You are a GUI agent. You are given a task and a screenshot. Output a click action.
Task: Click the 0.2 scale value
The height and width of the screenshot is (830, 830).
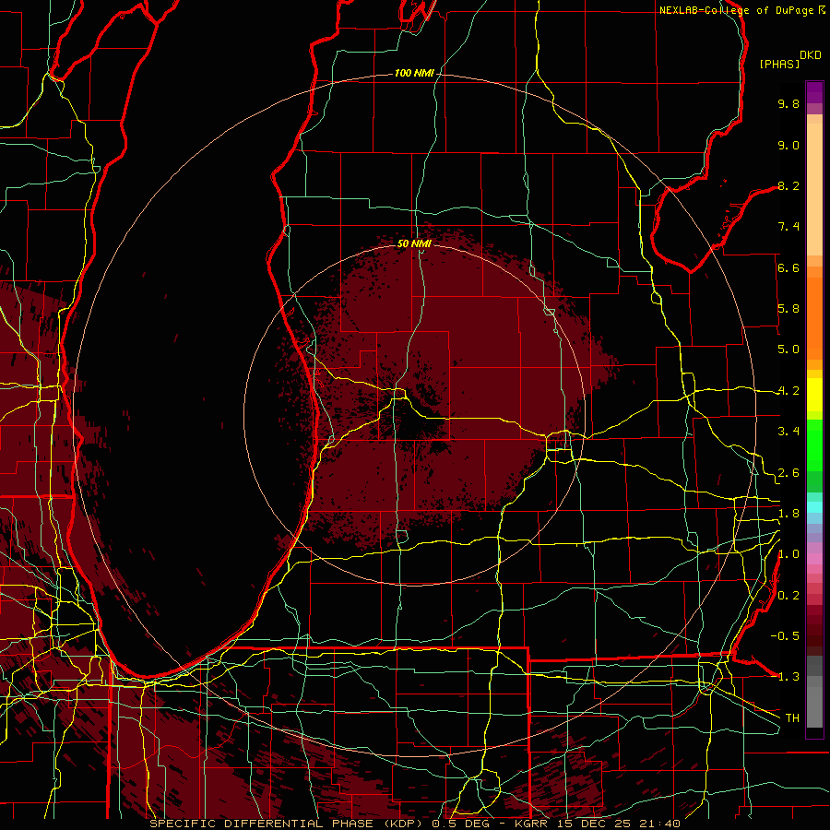click(x=788, y=596)
